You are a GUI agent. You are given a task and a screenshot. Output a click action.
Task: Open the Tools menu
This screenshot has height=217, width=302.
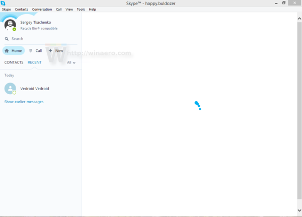click(x=81, y=10)
